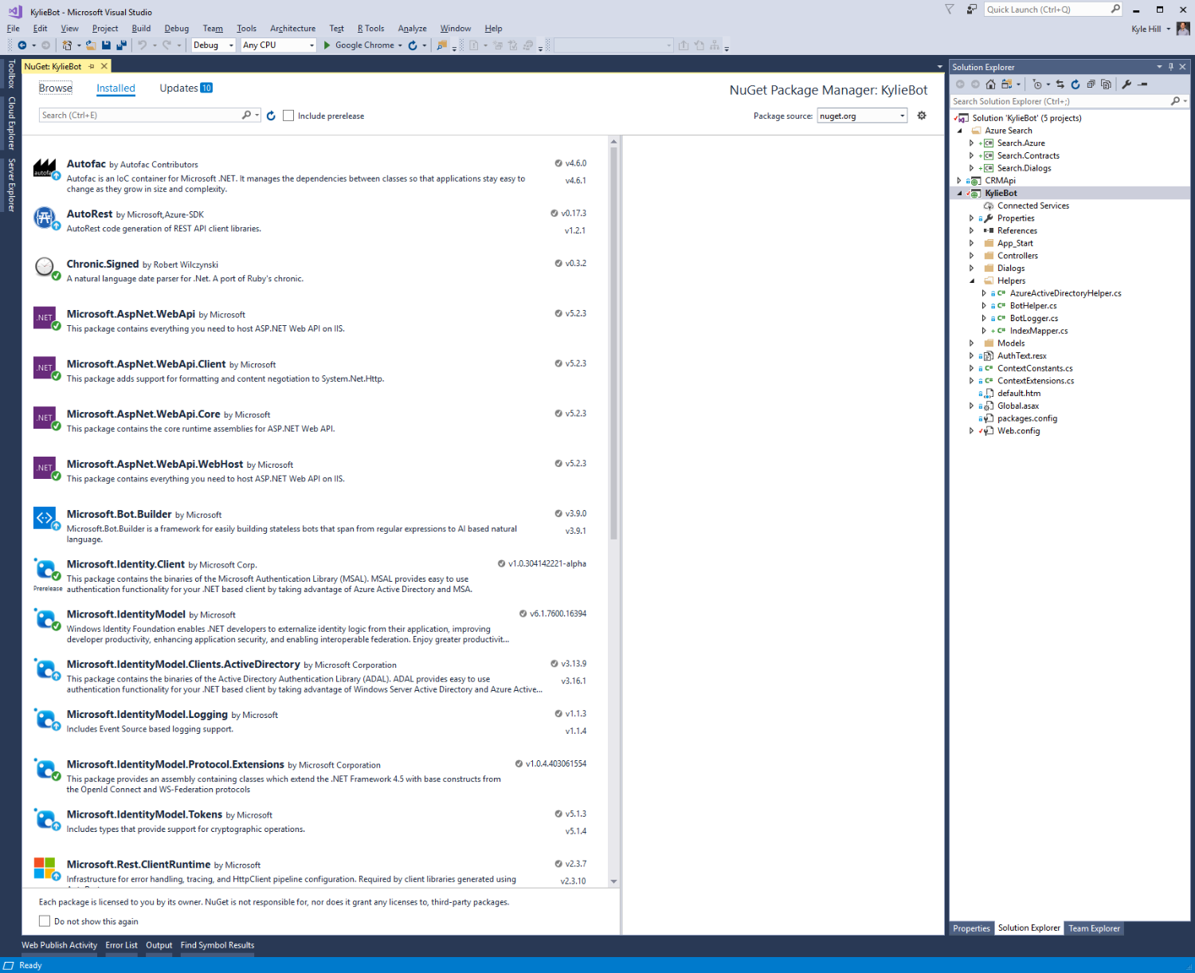Collapse the Azure Search folder

960,131
